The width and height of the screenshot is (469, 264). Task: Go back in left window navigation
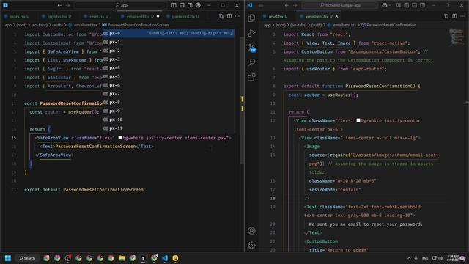[59, 5]
